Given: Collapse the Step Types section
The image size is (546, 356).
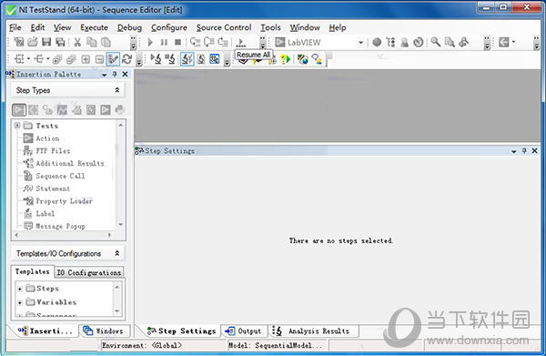Looking at the screenshot, I should [117, 90].
